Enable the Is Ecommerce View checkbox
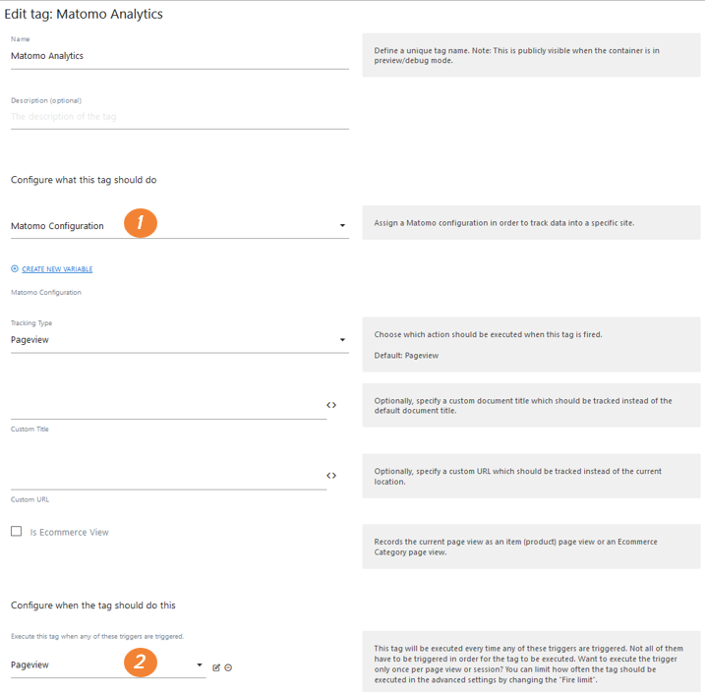 point(16,532)
